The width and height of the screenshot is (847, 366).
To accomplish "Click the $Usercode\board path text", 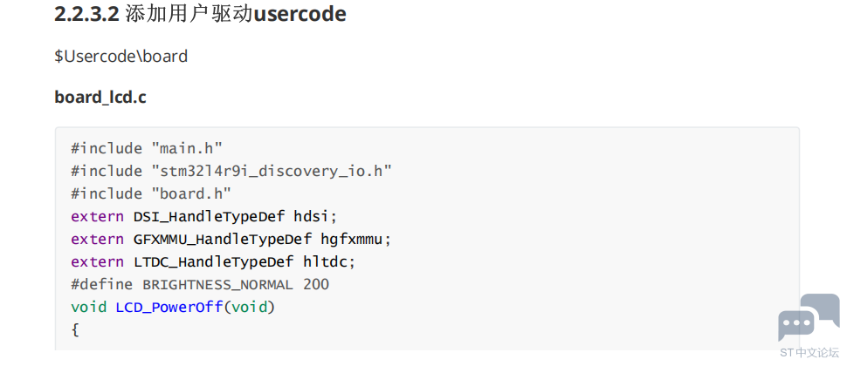I will tap(121, 56).
